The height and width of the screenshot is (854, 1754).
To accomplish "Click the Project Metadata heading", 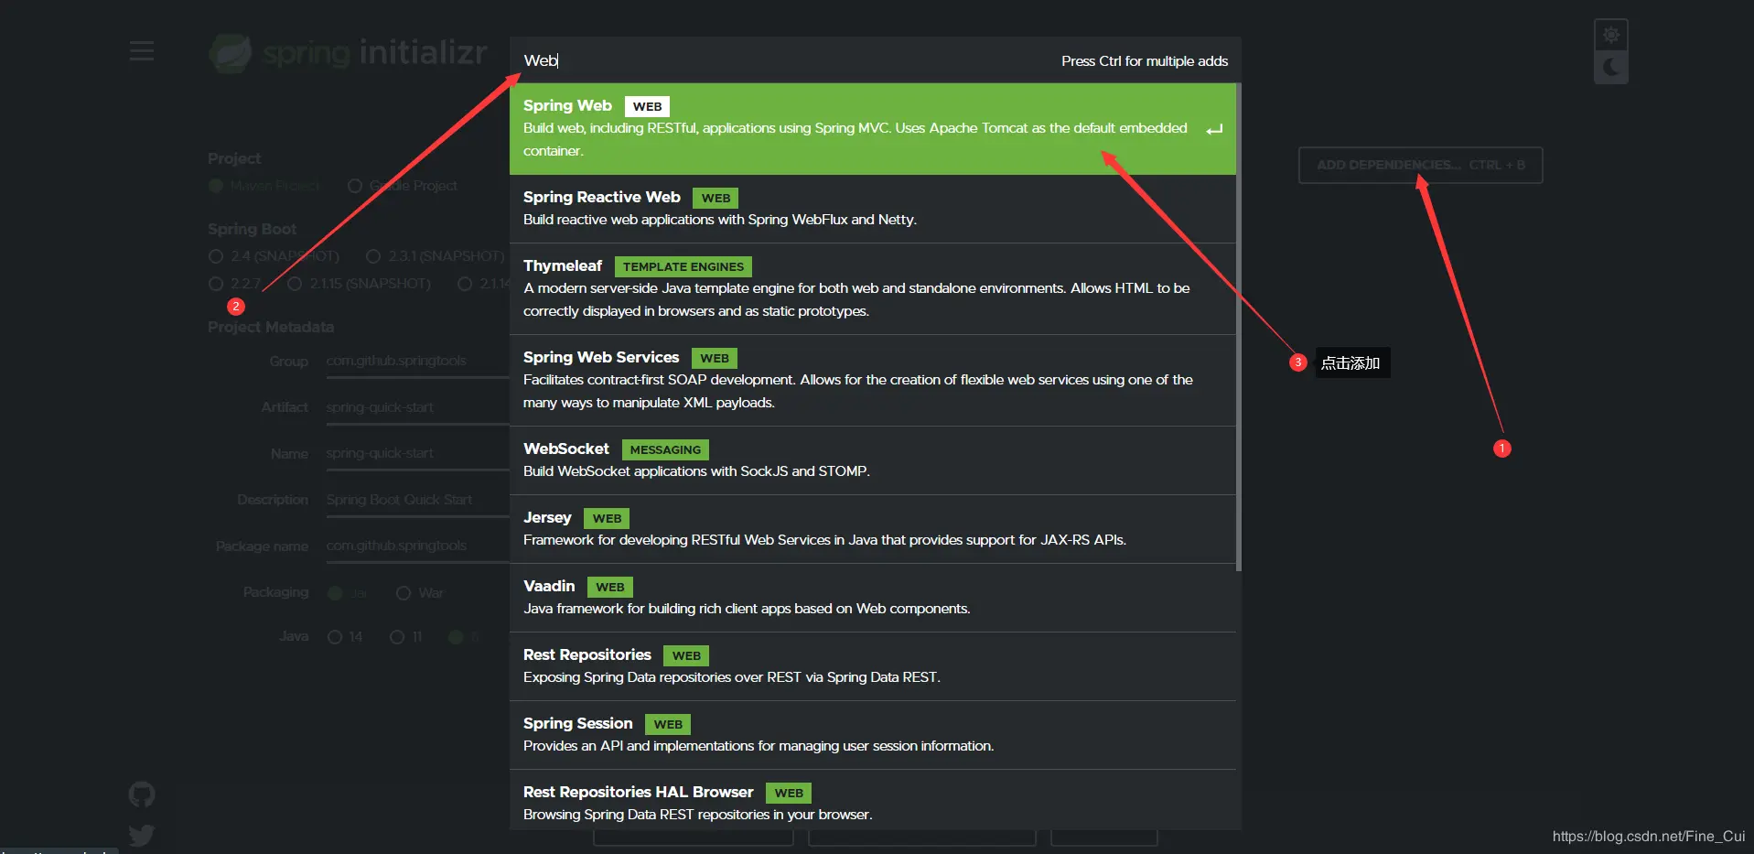I will (271, 327).
